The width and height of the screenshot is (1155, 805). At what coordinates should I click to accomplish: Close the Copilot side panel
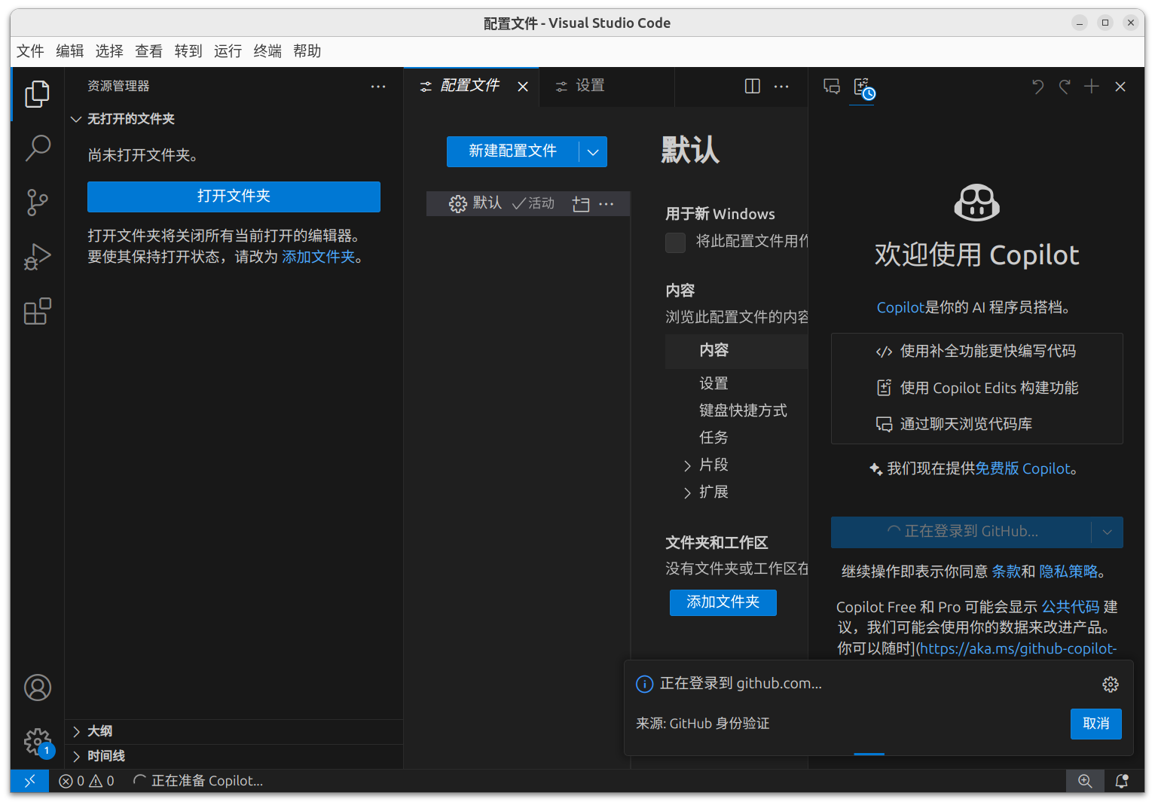coord(1120,87)
